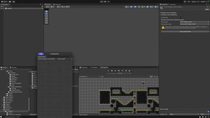Viewport: 210px width, 118px height.
Task: Choose the Picker tool in Tile Palette
Action: 122,71
